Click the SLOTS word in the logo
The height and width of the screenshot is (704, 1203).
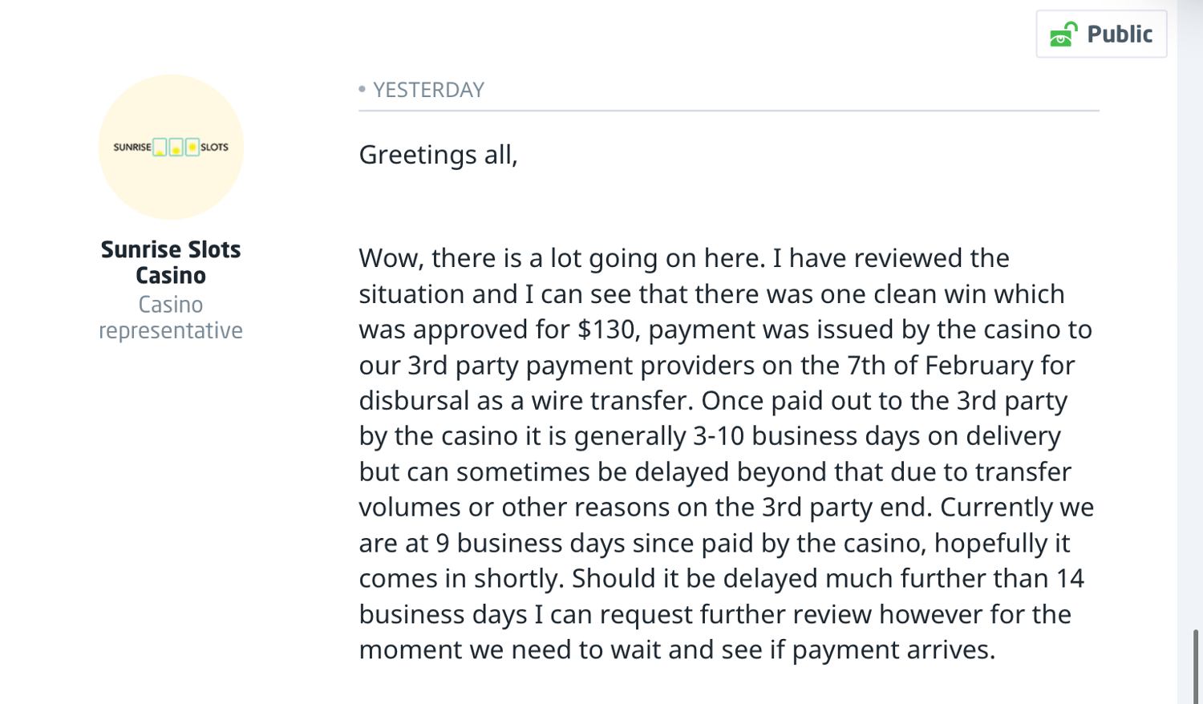coord(214,148)
